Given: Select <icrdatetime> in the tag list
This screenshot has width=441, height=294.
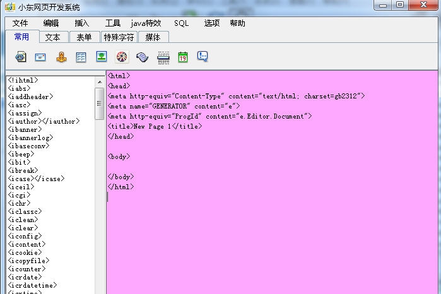Looking at the screenshot, I should 32,285.
